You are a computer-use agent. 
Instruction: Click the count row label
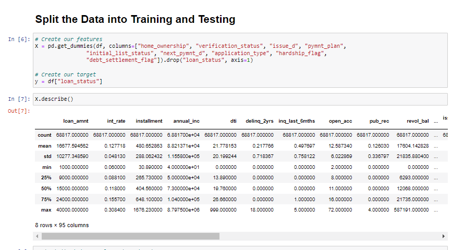click(44, 135)
